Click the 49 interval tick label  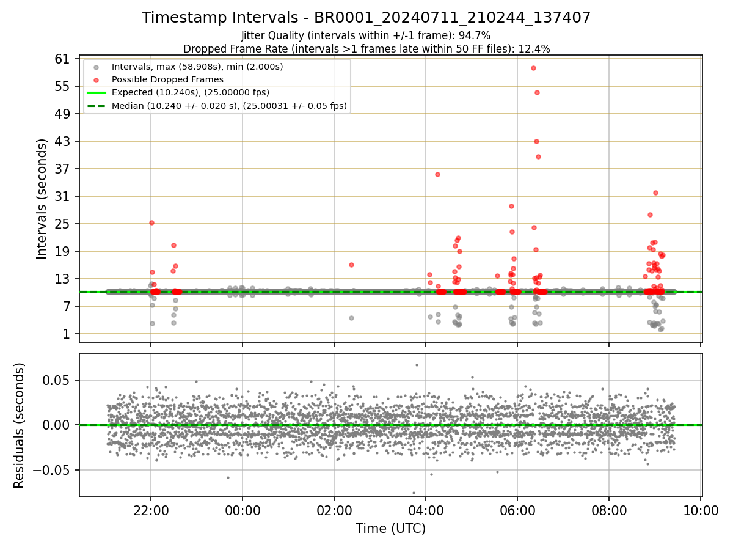click(x=63, y=114)
